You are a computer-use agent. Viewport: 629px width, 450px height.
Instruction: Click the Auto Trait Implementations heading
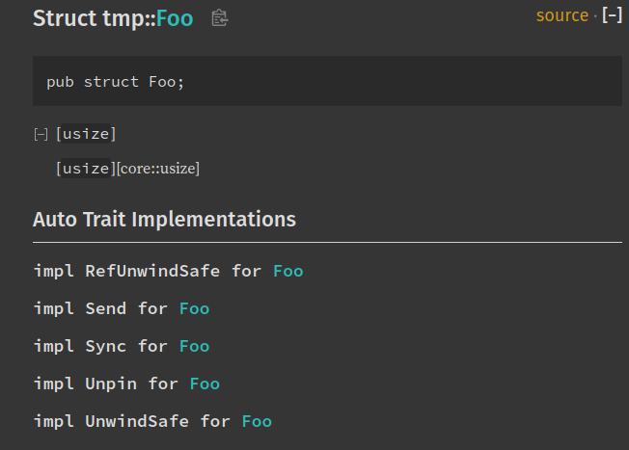pos(164,220)
